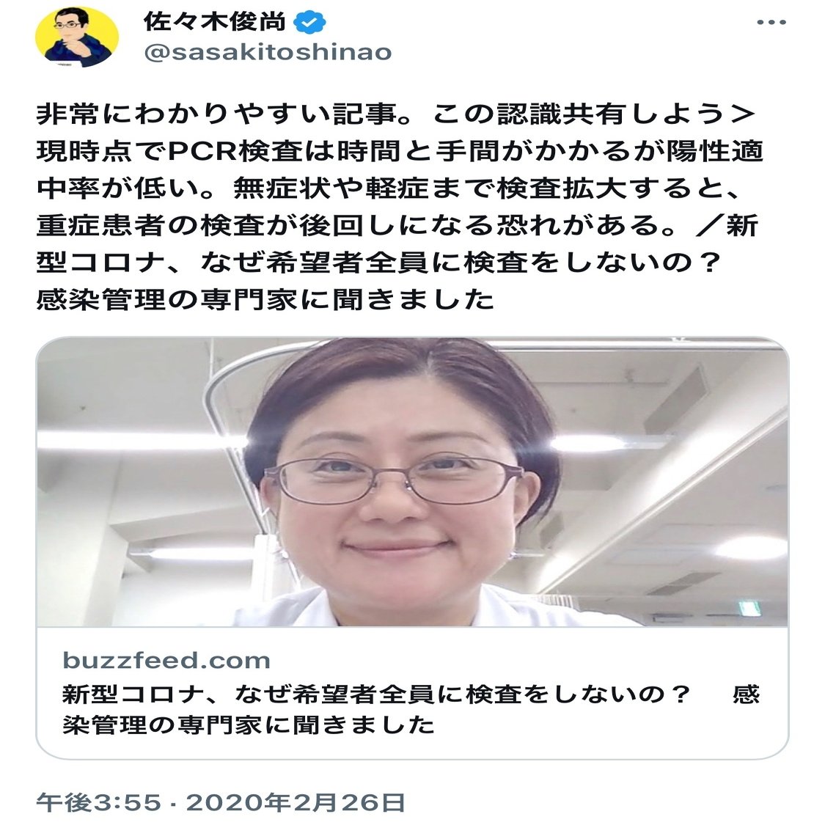This screenshot has height=825, width=825.
Task: Click tweet line starting 重症患者の検査が
Action: tap(397, 226)
